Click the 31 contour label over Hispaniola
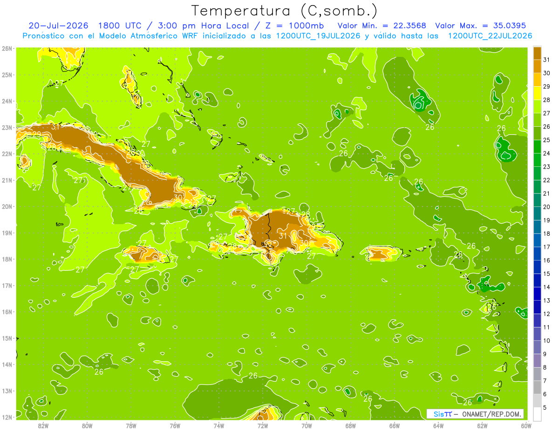Viewport: 559px width, 432px height. [283, 236]
